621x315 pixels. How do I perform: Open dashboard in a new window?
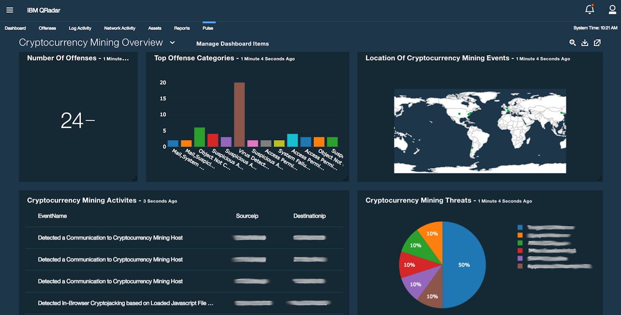coord(597,42)
